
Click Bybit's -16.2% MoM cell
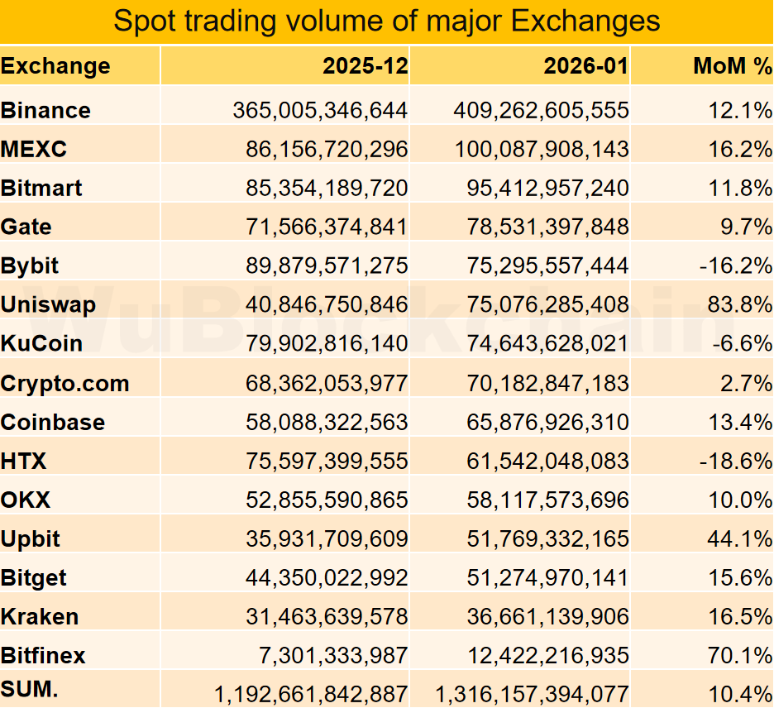pos(736,265)
